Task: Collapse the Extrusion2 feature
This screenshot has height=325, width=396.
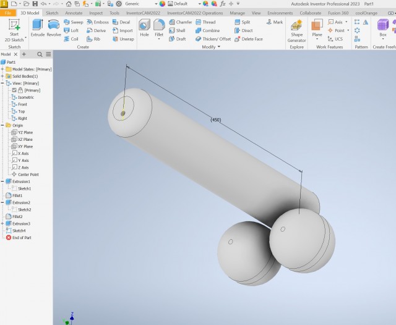Action: point(2,203)
